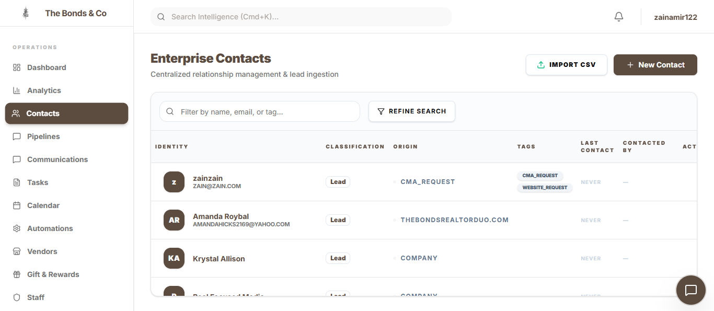Viewport: 714px width, 311px height.
Task: Click the Gift & Rewards gift icon
Action: (x=17, y=274)
